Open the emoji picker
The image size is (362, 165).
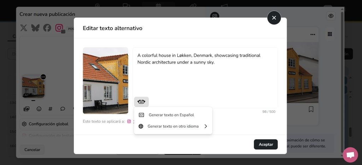(x=39, y=109)
